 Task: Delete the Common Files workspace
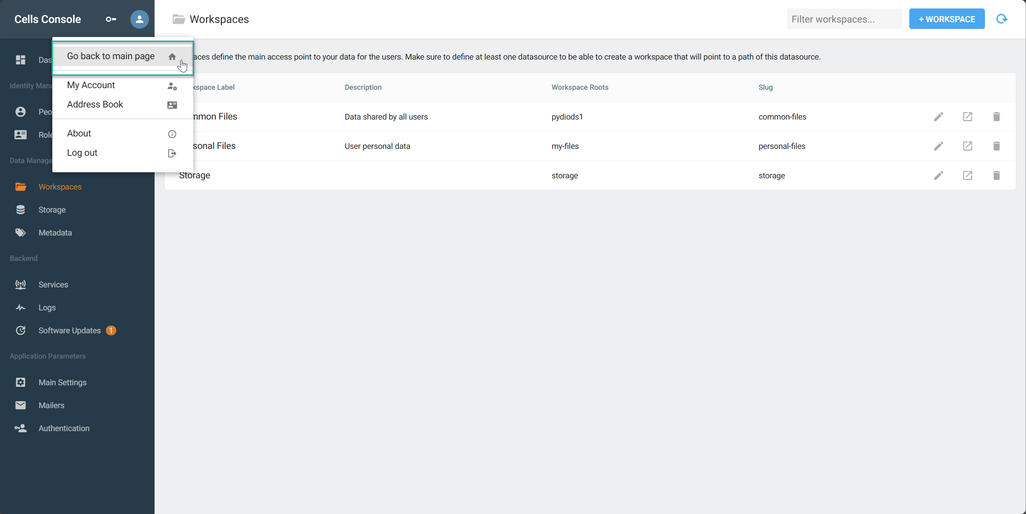[997, 117]
